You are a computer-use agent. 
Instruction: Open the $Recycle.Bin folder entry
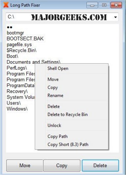click(21, 50)
